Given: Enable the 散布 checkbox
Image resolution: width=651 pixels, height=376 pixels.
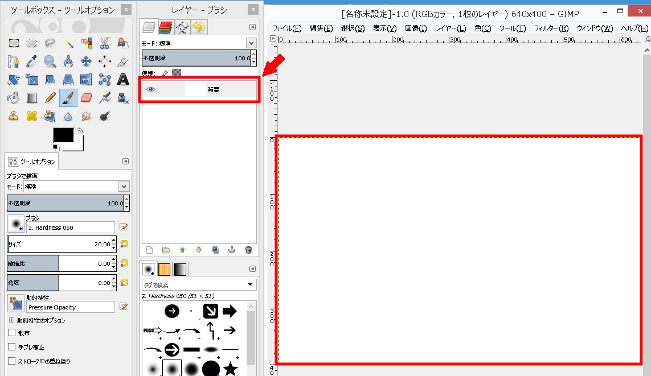Looking at the screenshot, I should 11,332.
